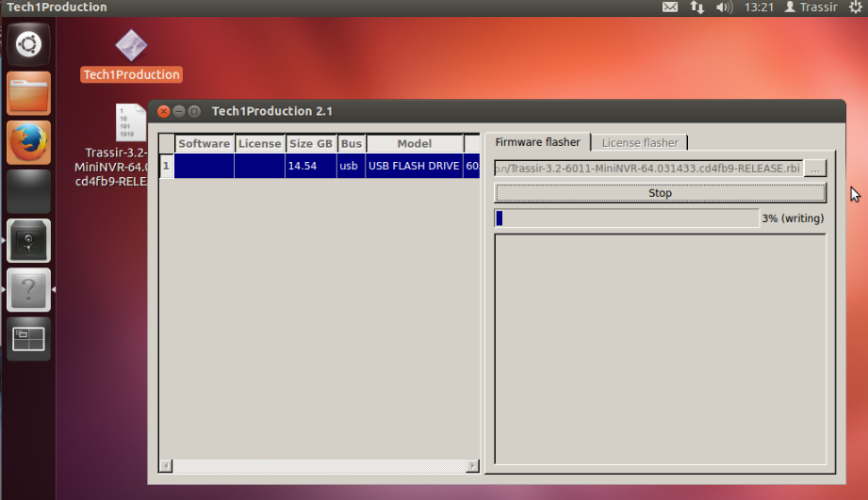Viewport: 868px width, 500px height.
Task: Click the question mark launcher icon
Action: 28,290
